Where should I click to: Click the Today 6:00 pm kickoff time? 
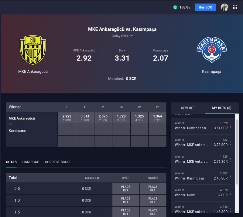pos(122,36)
